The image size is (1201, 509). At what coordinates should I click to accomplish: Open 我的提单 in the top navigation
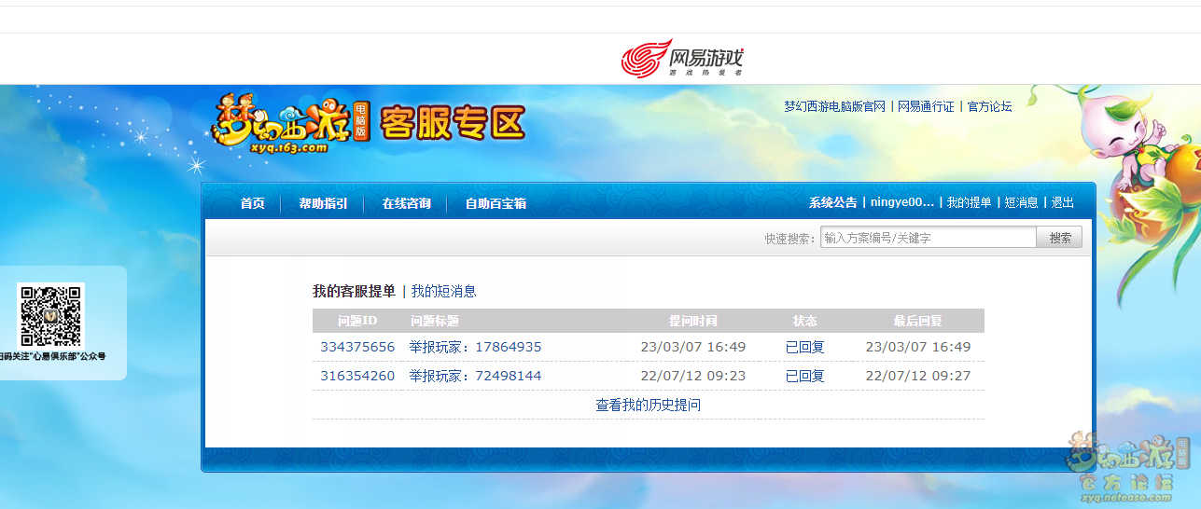click(969, 202)
